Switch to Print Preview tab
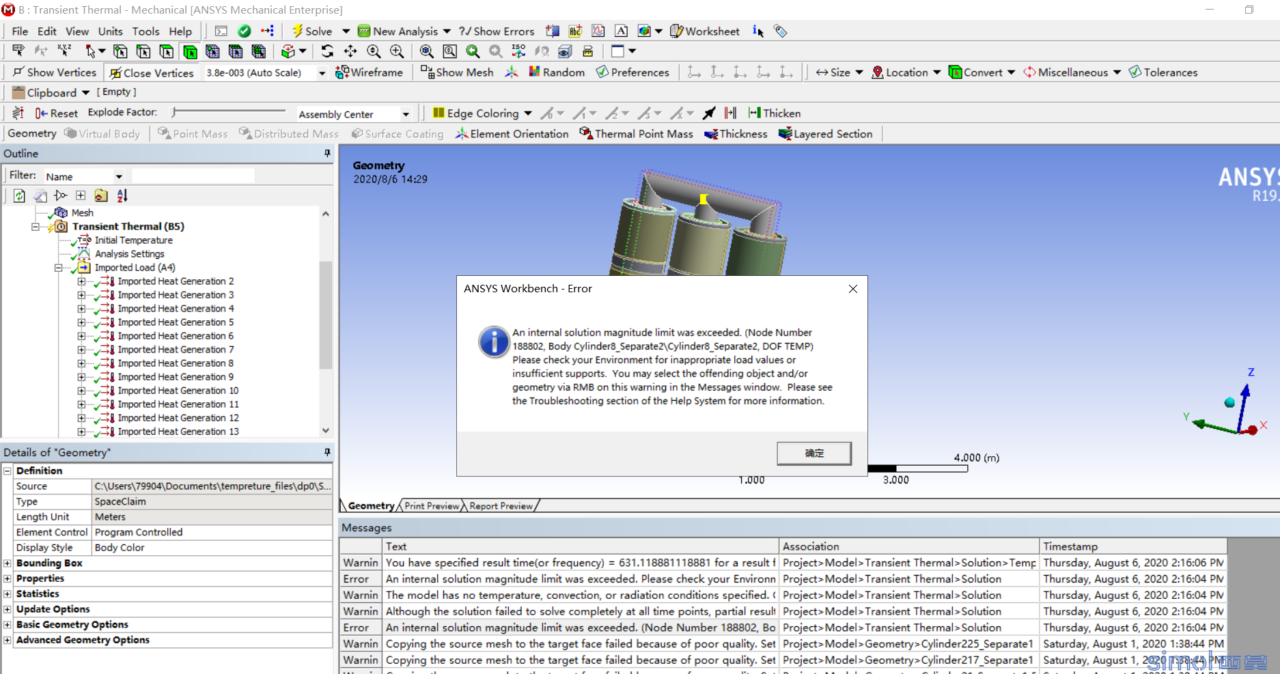The height and width of the screenshot is (674, 1280). pyautogui.click(x=432, y=506)
